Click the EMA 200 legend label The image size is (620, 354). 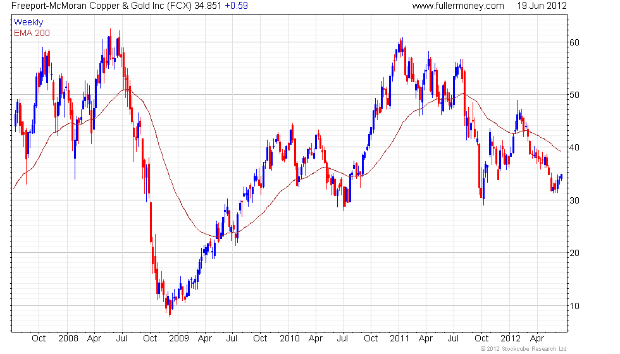32,33
